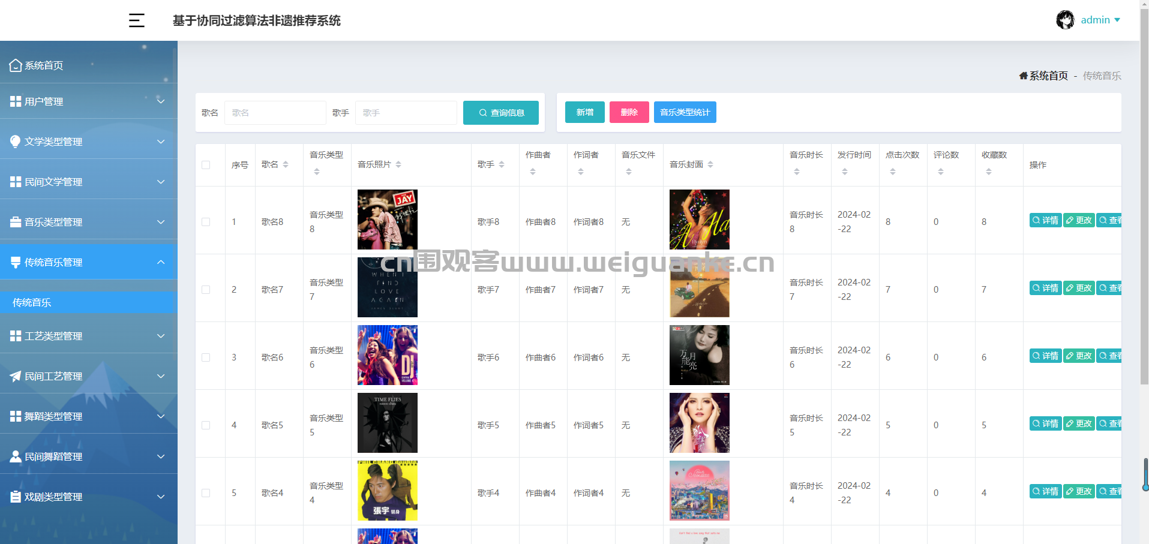Open the 戏剧类型管理 menu label
Screen dimensions: 1149x544
point(53,497)
